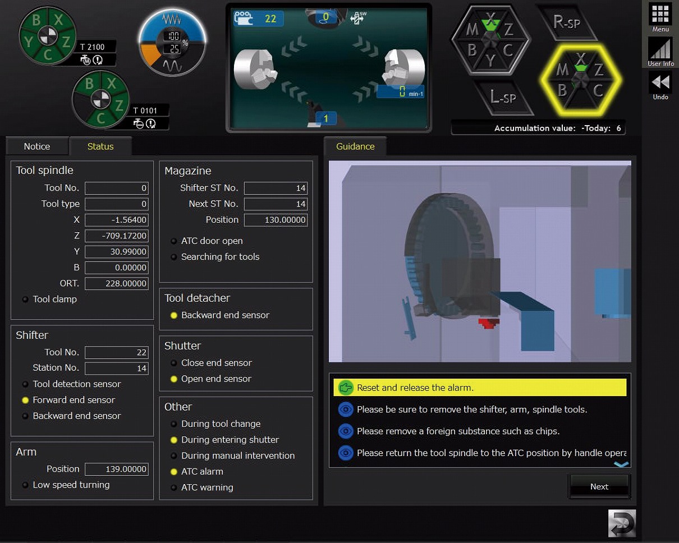This screenshot has width=679, height=543.
Task: Toggle the Tool clamp indicator
Action: tap(26, 300)
